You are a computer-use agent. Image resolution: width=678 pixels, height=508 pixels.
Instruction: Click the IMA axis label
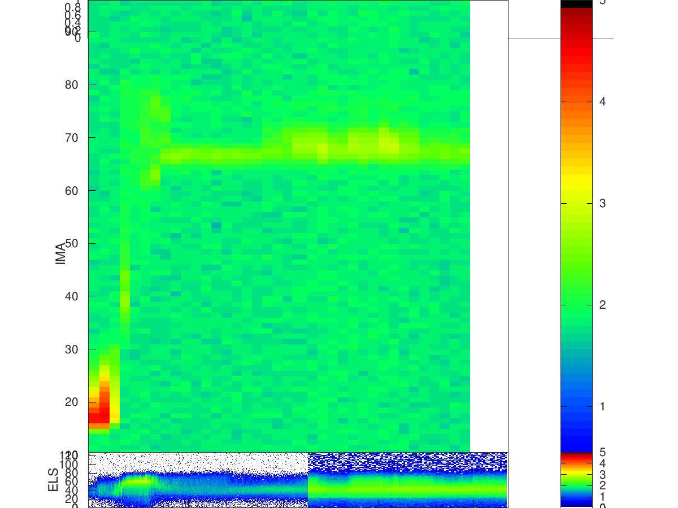pyautogui.click(x=61, y=254)
